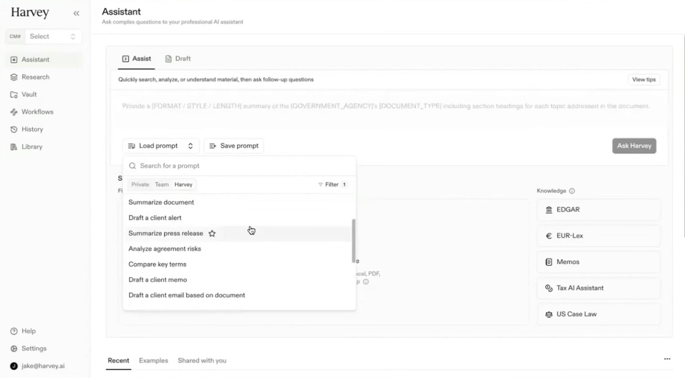Click the magnifier icon in prompt search

pyautogui.click(x=133, y=166)
